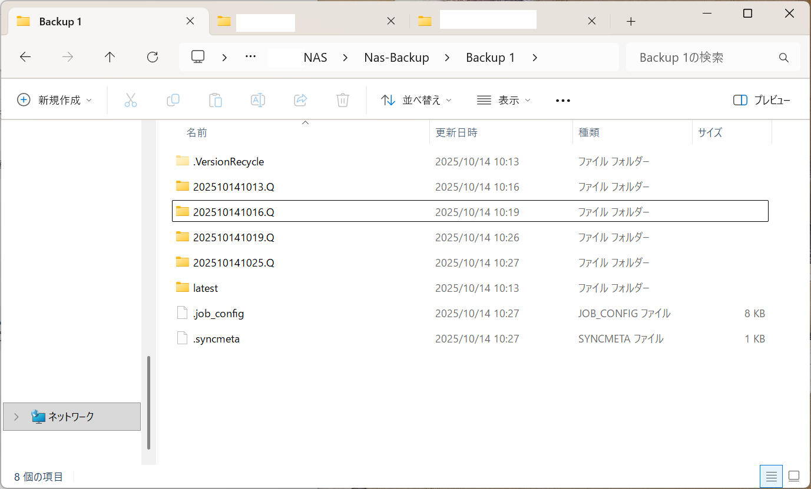The image size is (811, 489).
Task: Sort by 更新日時 column header
Action: [456, 132]
